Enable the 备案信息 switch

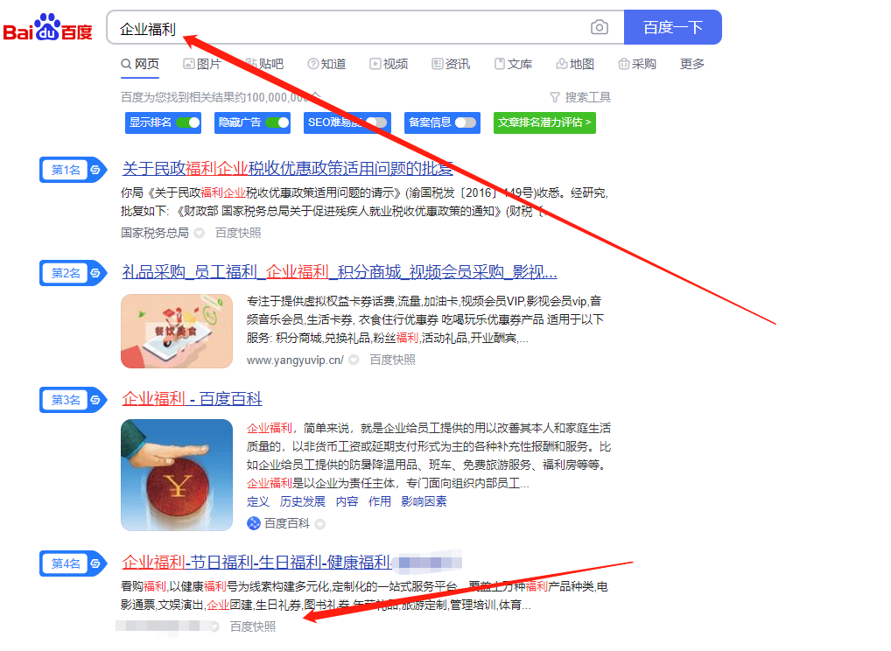tap(466, 122)
